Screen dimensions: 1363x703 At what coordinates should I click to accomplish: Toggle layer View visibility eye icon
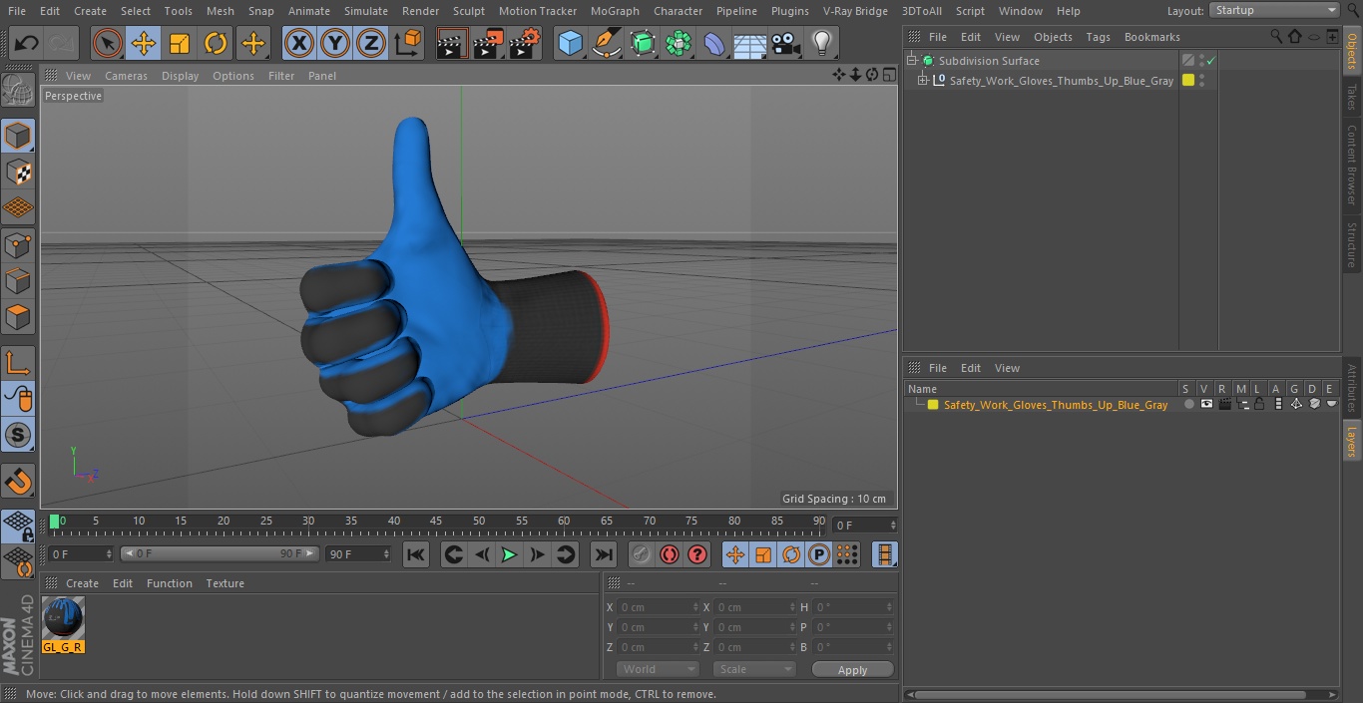point(1206,405)
